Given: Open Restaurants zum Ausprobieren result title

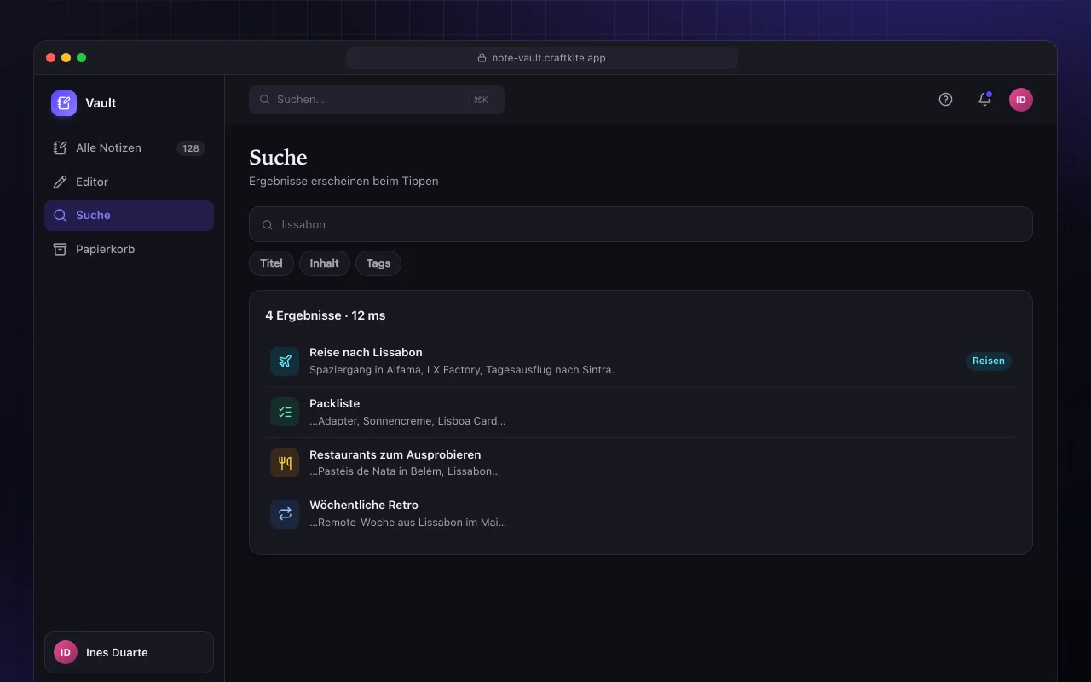Looking at the screenshot, I should pos(395,454).
